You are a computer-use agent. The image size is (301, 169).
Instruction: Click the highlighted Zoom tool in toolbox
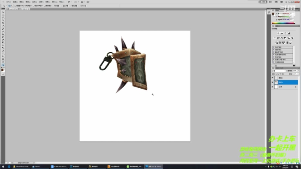click(x=3, y=65)
